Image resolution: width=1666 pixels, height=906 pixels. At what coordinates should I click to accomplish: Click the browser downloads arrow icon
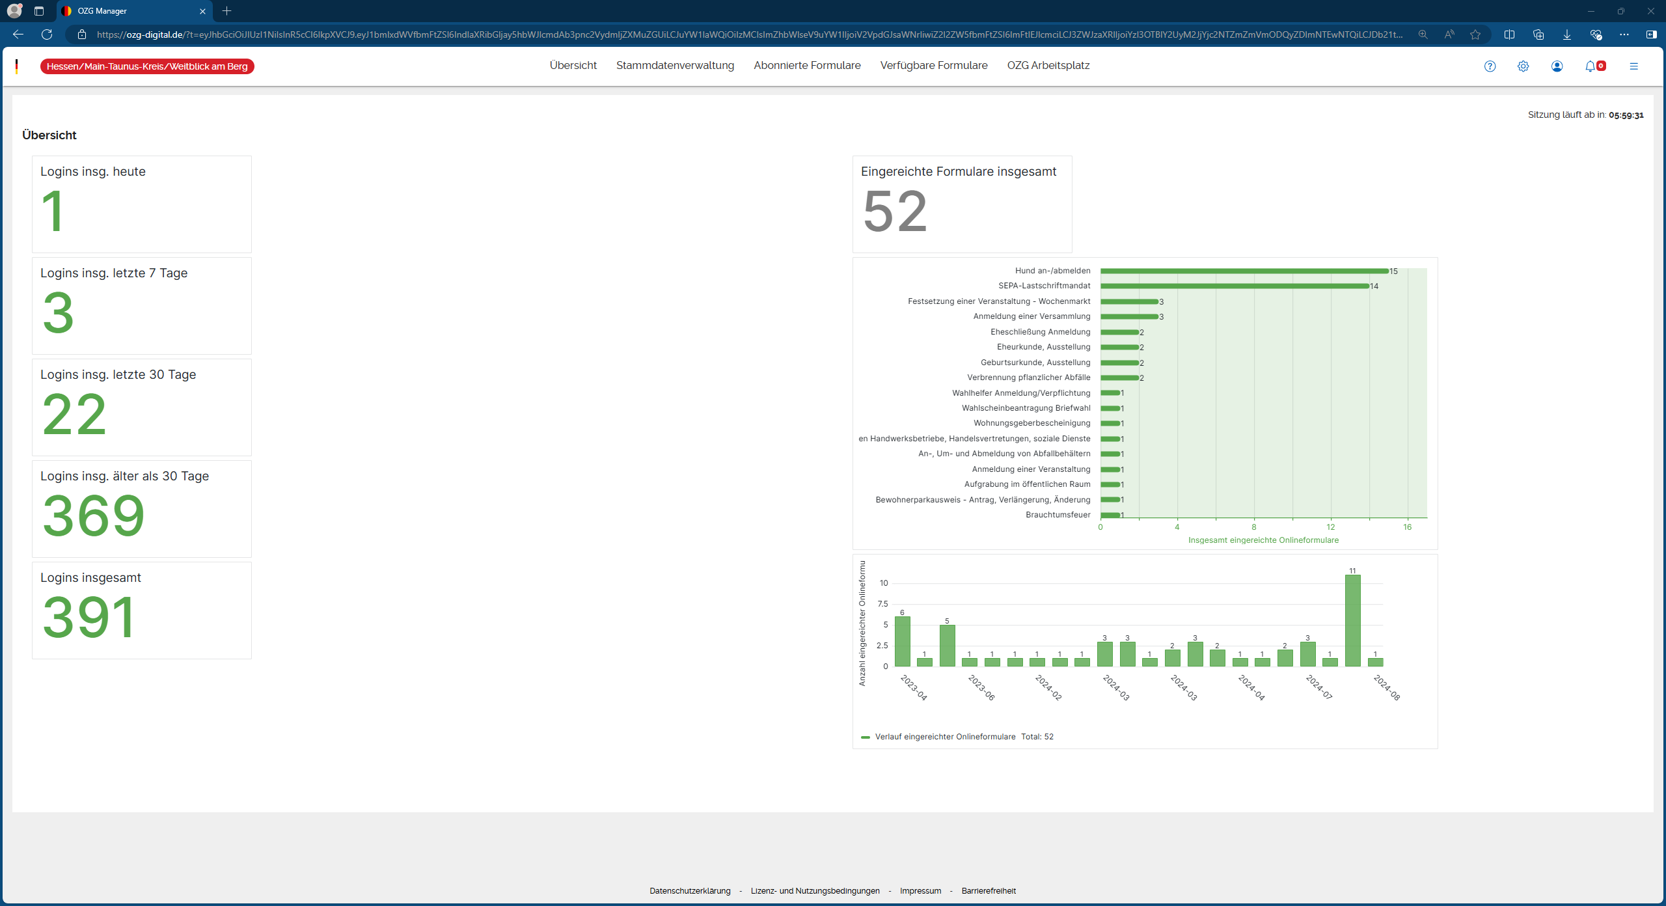1567,34
